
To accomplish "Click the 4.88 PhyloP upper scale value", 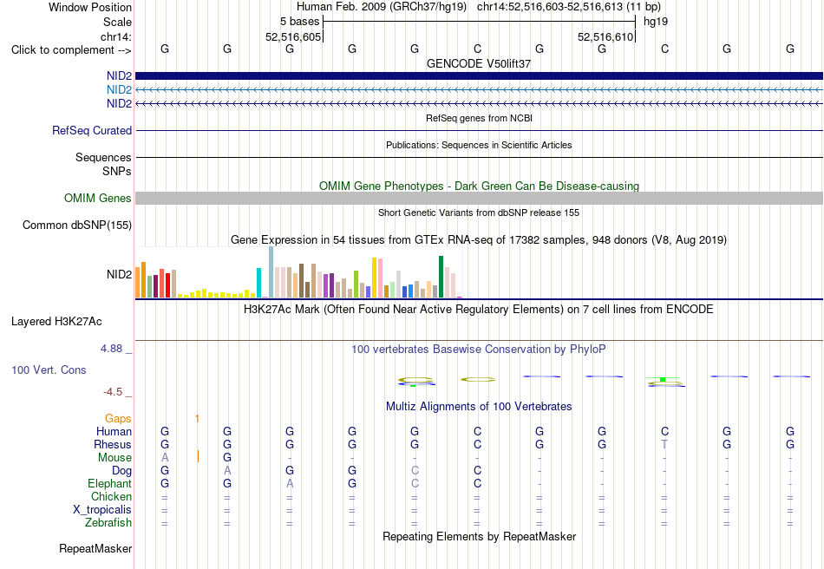I will 111,349.
